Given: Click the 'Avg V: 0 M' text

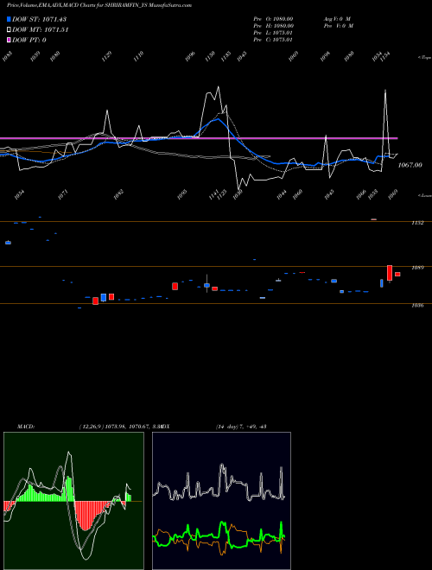Looking at the screenshot, I should point(337,19).
